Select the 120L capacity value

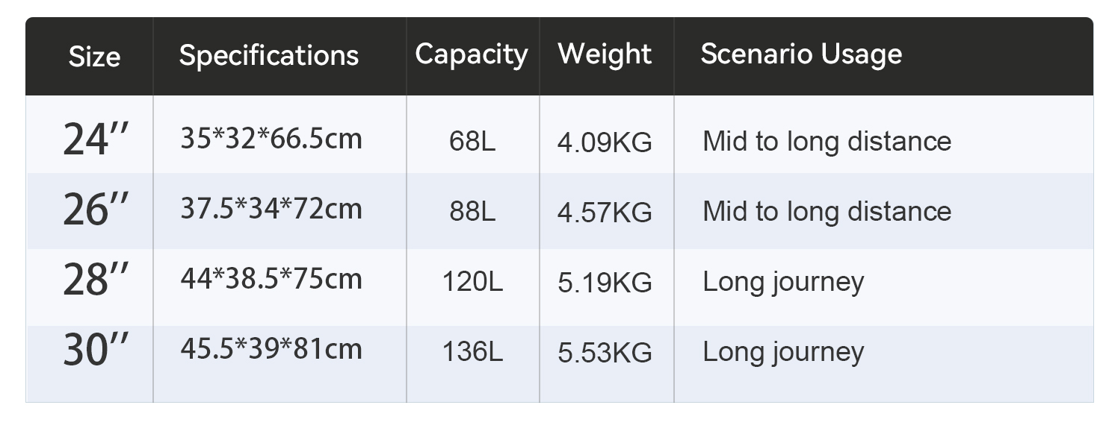[472, 282]
